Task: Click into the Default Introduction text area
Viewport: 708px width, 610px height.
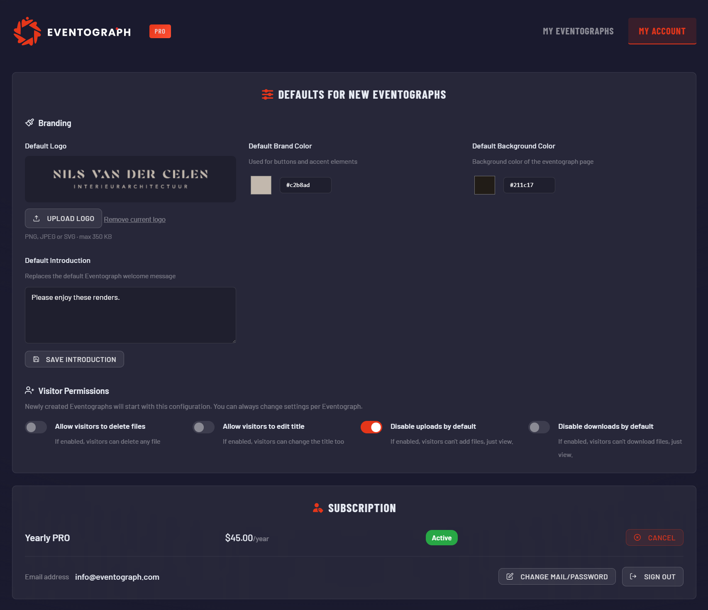Action: pos(130,315)
